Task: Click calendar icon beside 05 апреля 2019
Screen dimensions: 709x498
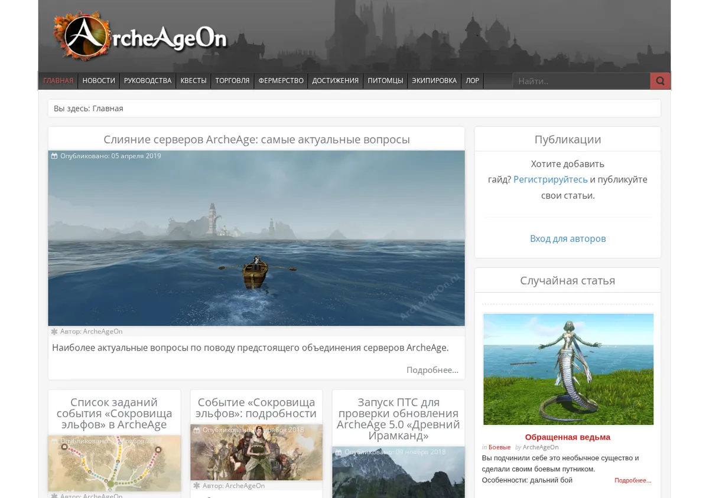Action: [54, 156]
